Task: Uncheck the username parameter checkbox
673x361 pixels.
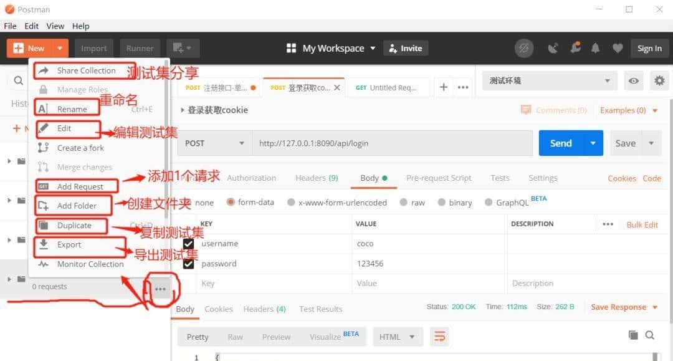Action: 189,244
